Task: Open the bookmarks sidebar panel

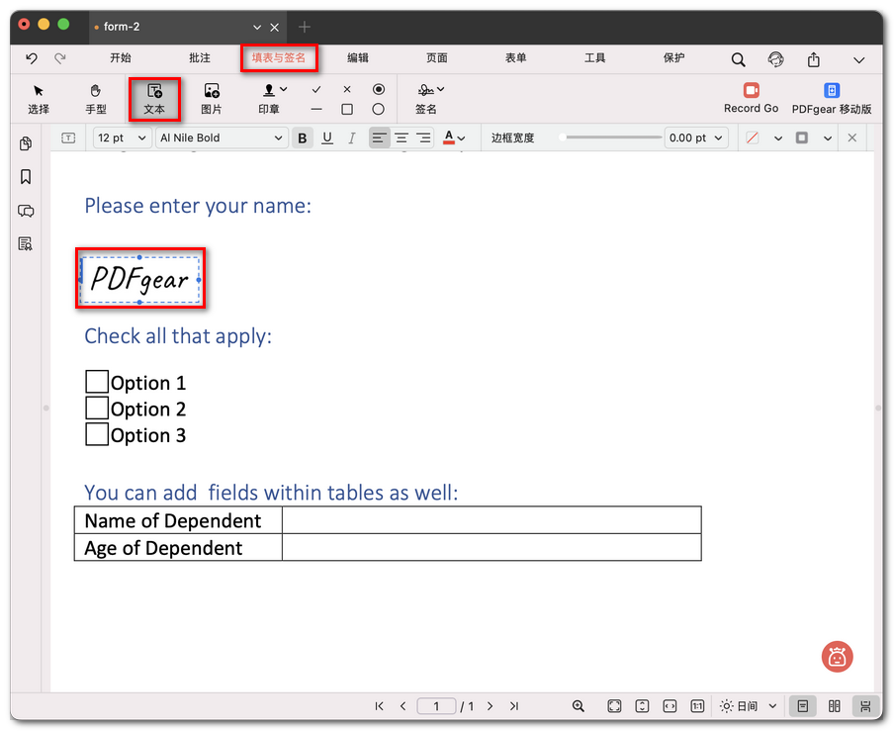Action: point(26,177)
